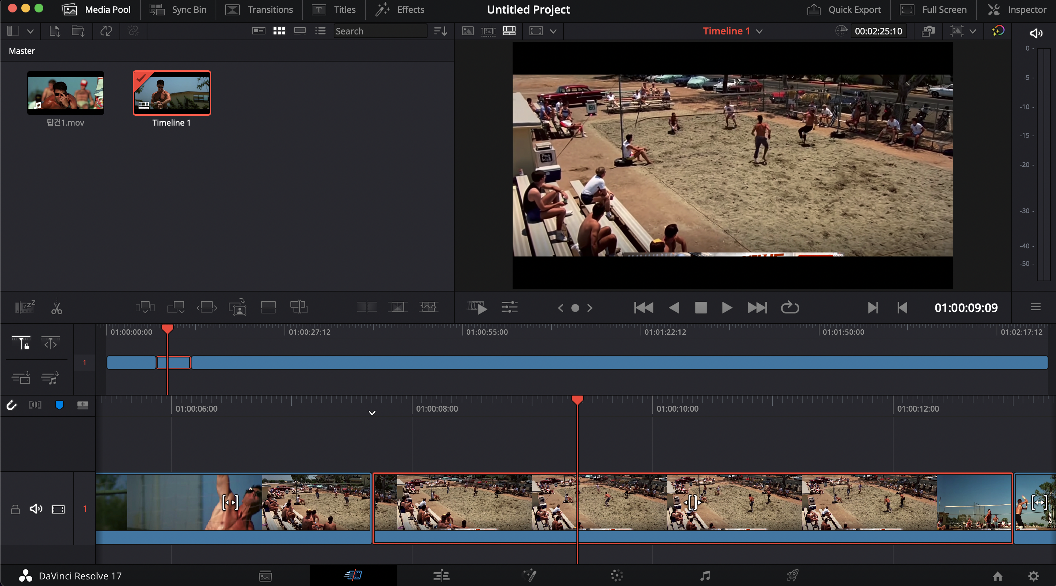The width and height of the screenshot is (1056, 586).
Task: Click the Dissolve transition icon
Action: [397, 307]
